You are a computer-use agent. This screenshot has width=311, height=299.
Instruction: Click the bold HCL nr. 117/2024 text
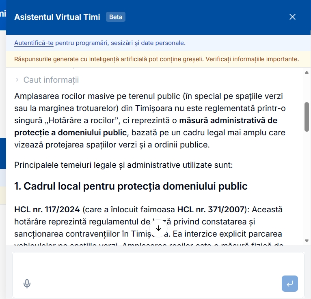(48, 210)
